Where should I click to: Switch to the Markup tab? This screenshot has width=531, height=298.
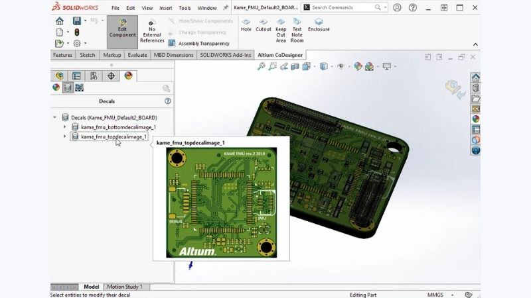point(112,55)
